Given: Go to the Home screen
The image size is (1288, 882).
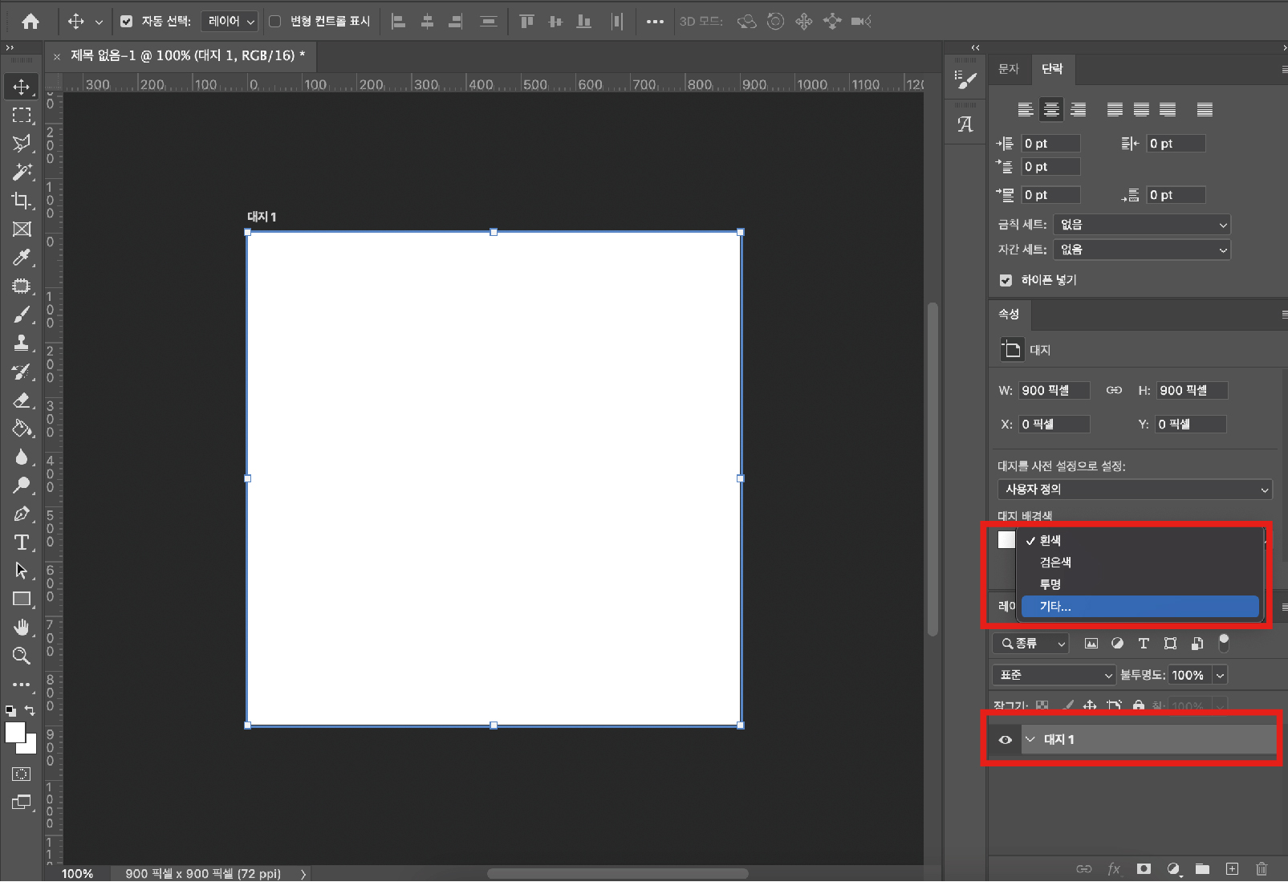Looking at the screenshot, I should [30, 22].
